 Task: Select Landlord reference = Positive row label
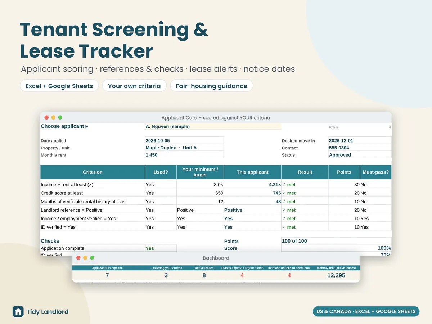[71, 210]
